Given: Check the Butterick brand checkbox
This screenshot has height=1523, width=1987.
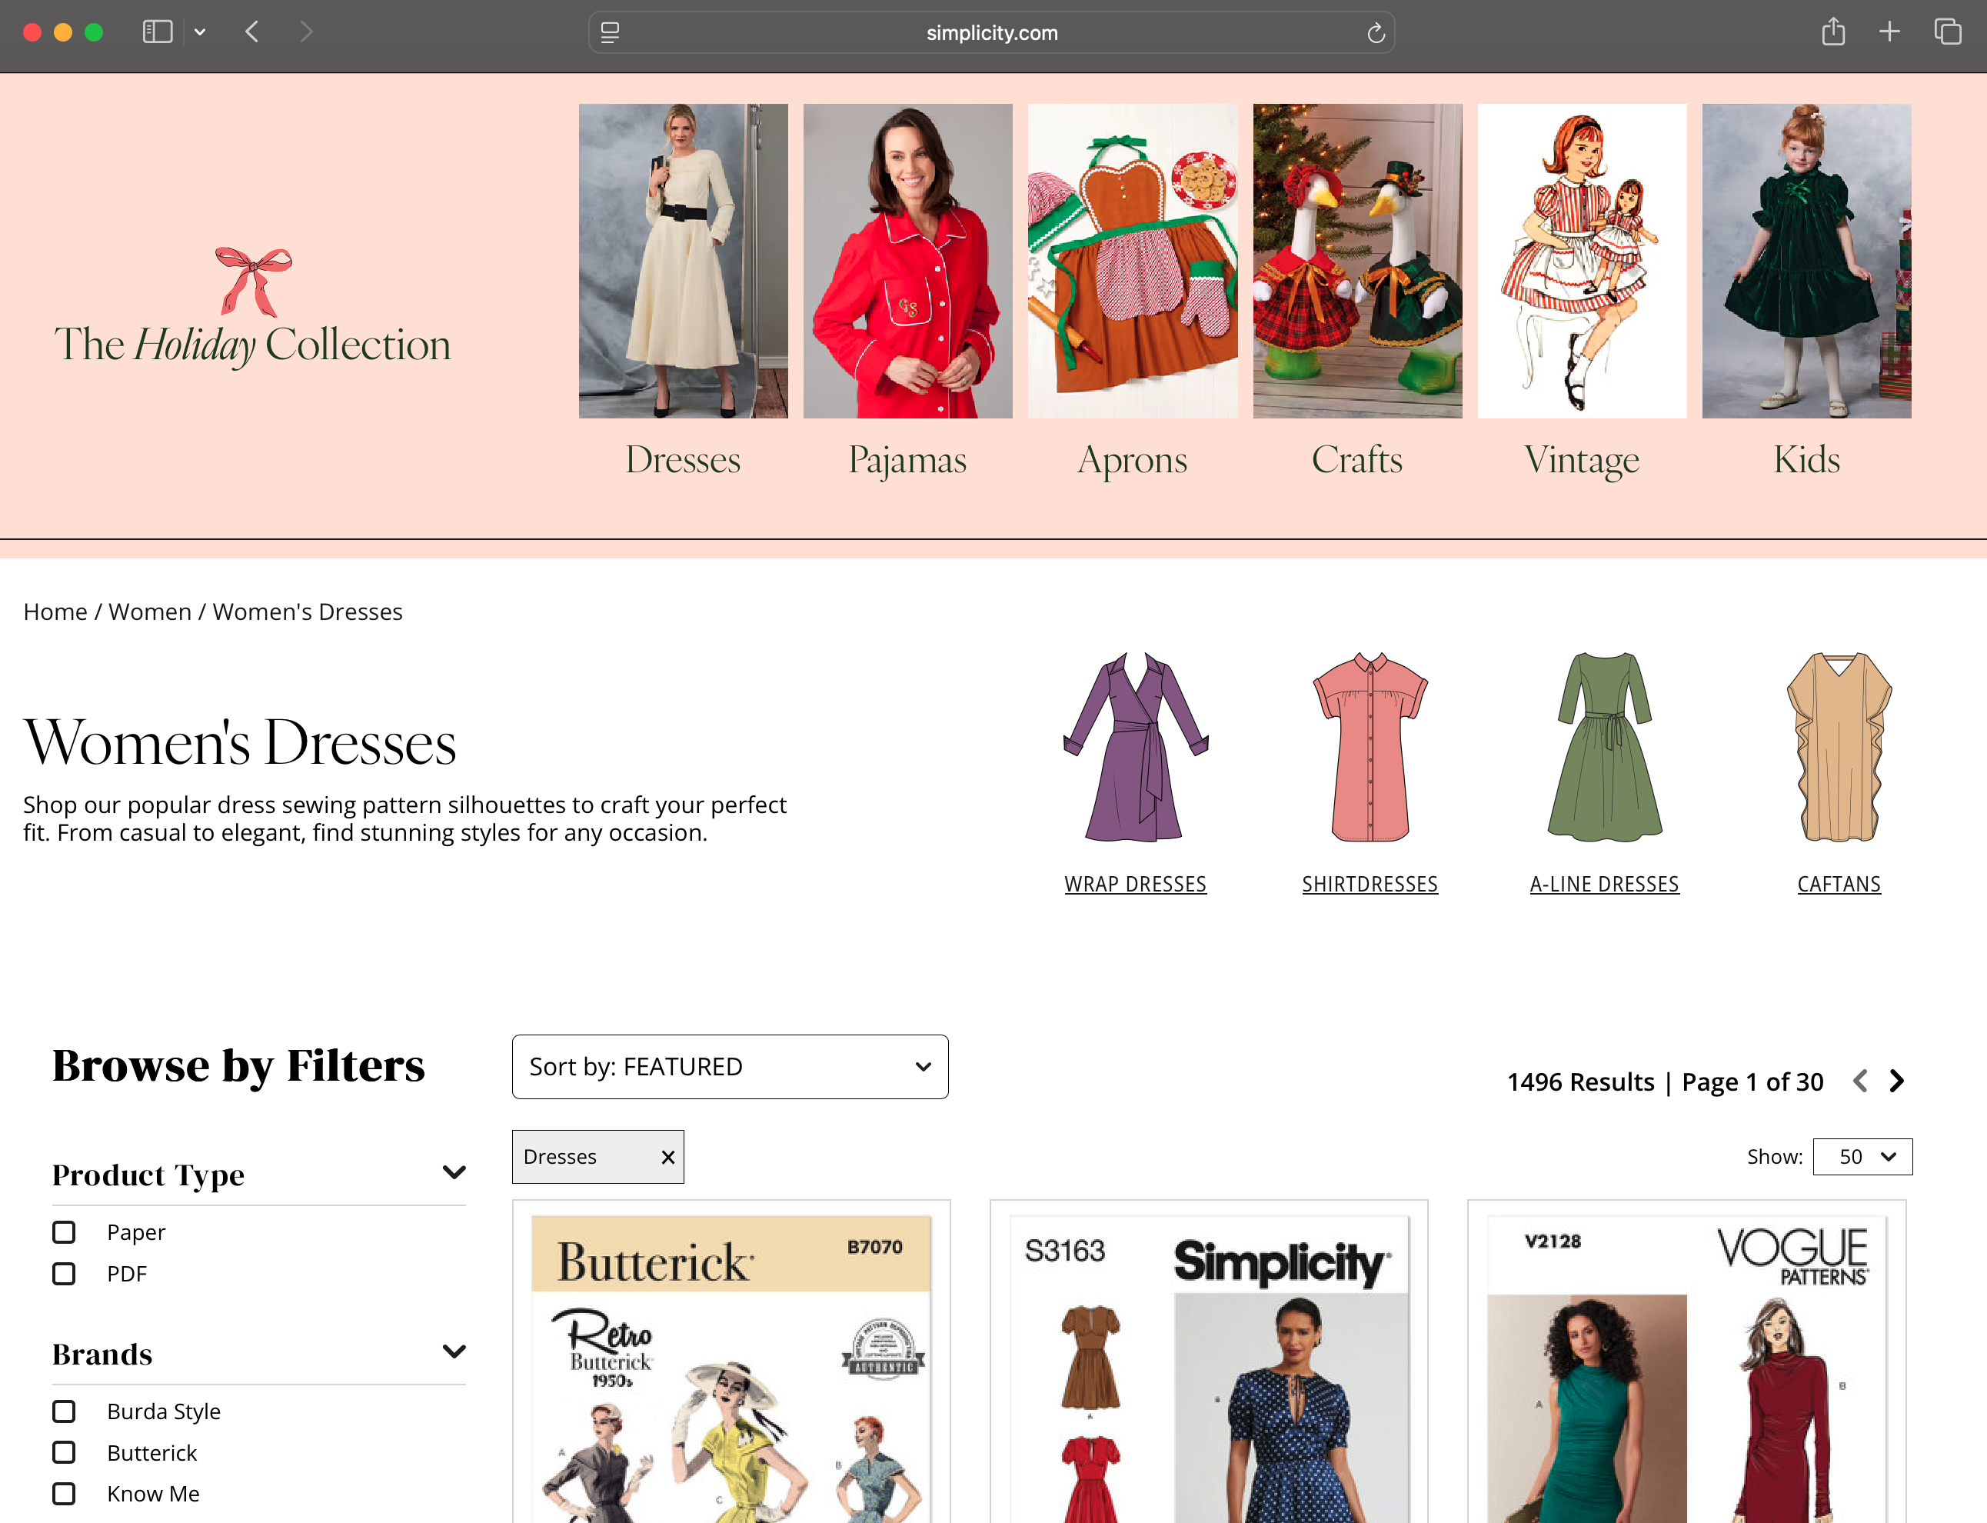Looking at the screenshot, I should click(x=63, y=1452).
